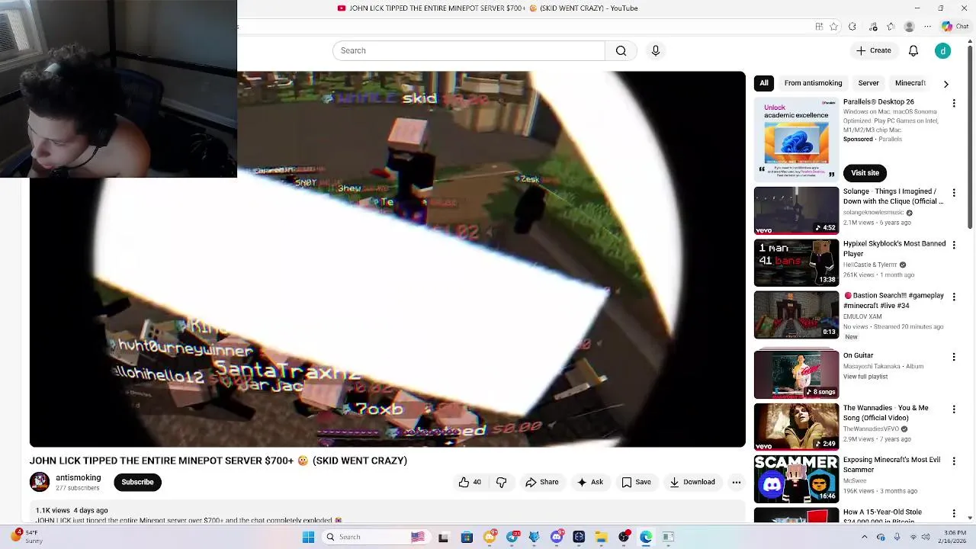This screenshot has width=976, height=549.
Task: Open the Edge media control icon
Action: tap(873, 27)
